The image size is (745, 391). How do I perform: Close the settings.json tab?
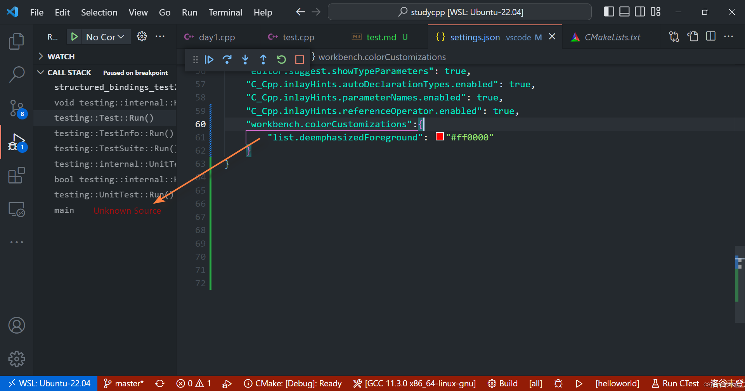click(552, 36)
